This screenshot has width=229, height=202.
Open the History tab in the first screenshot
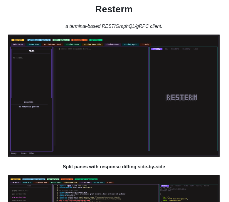point(186,49)
